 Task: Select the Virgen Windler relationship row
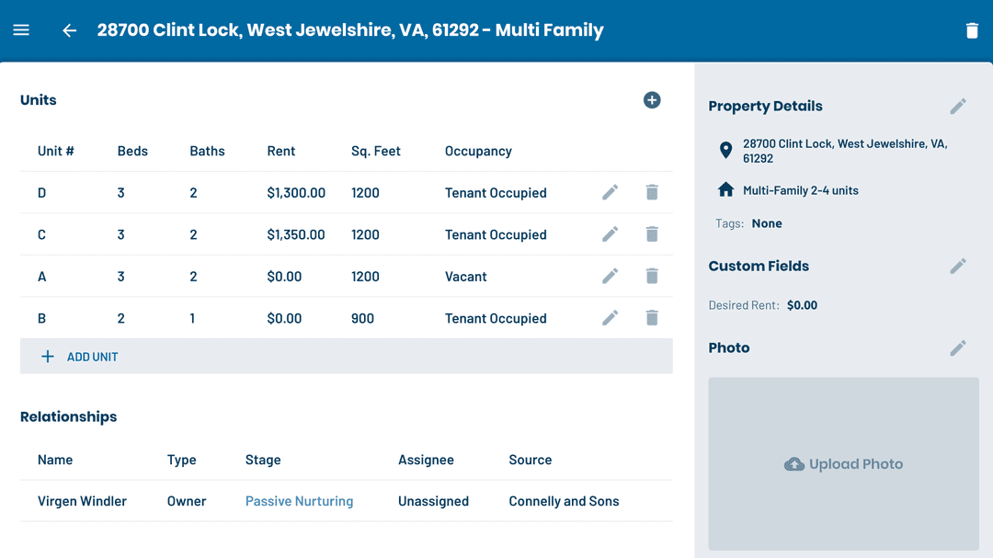click(x=82, y=501)
